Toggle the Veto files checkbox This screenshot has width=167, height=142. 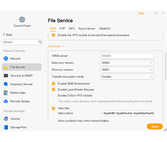[54, 108]
